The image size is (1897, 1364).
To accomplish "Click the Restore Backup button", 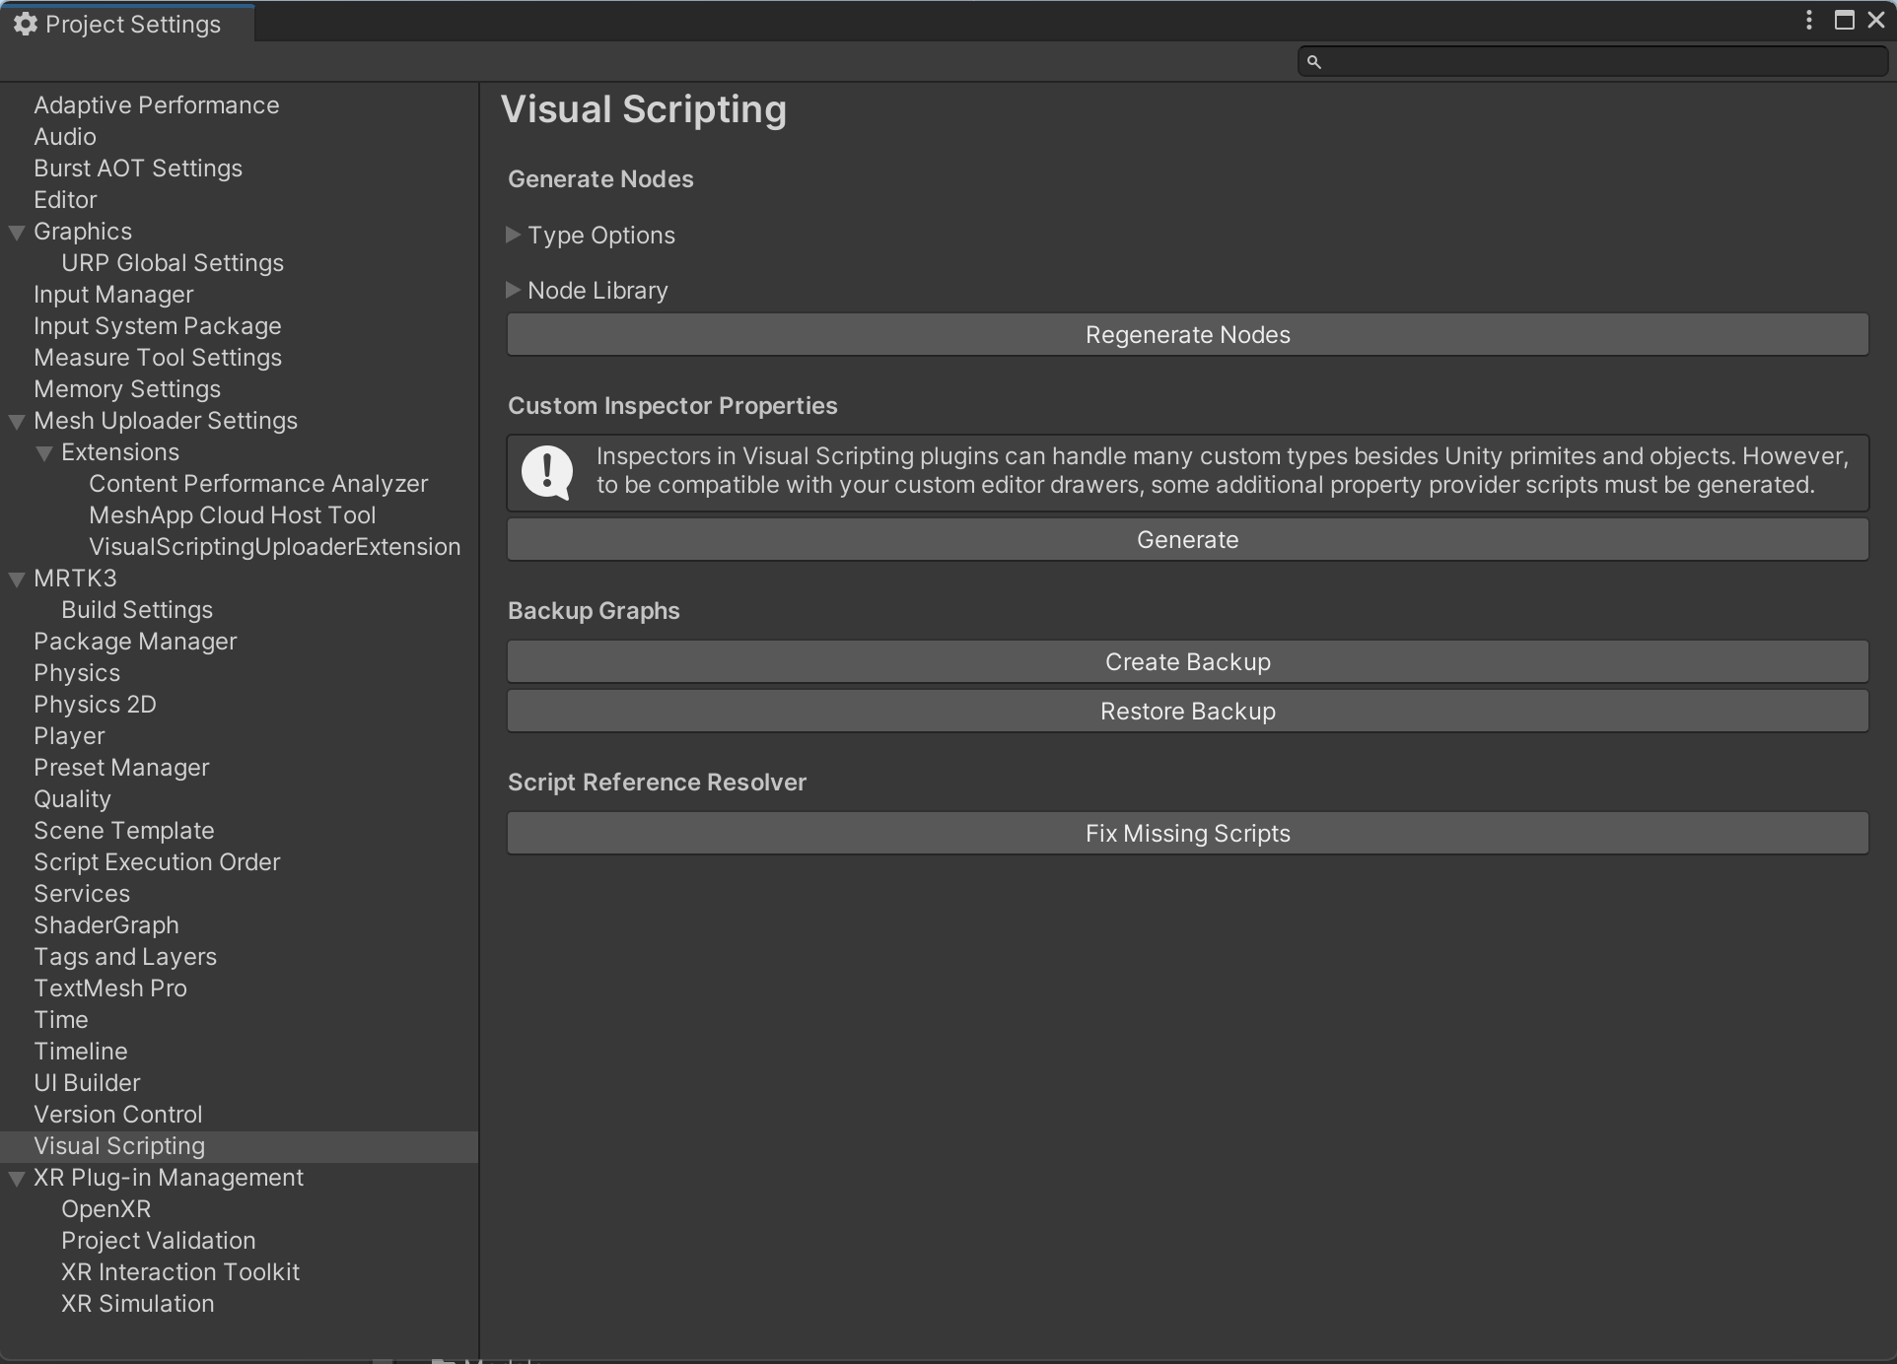I will coord(1187,711).
